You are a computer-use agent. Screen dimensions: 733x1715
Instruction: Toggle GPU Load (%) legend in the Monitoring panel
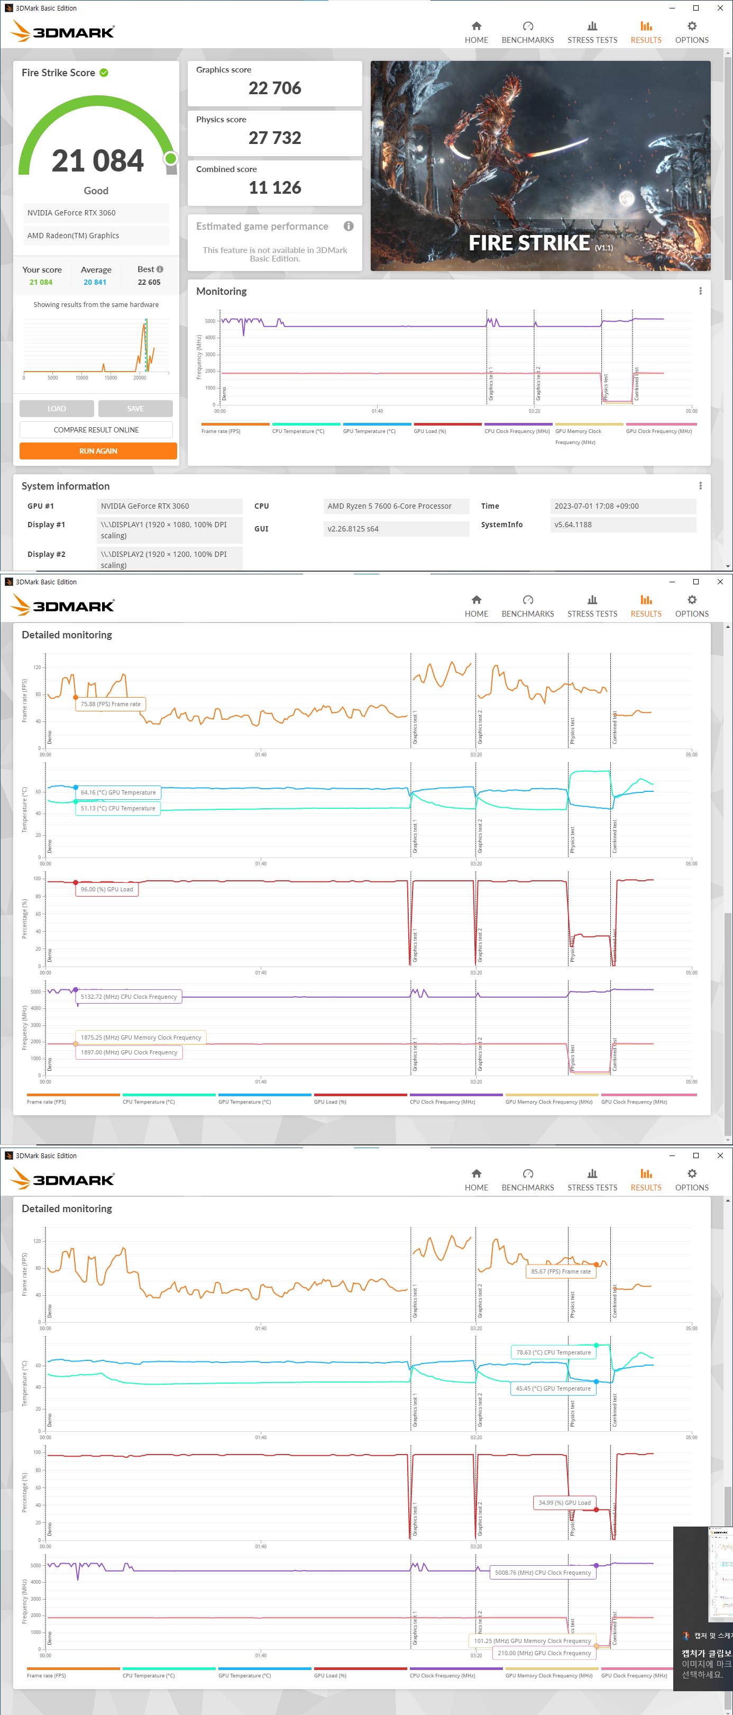pos(447,428)
